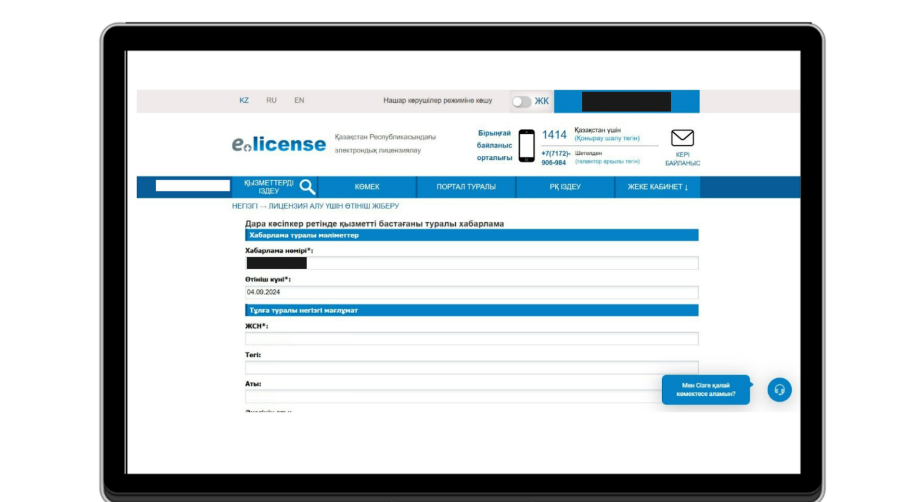Click the search magnifier icon
This screenshot has height=502, width=924.
click(x=307, y=187)
